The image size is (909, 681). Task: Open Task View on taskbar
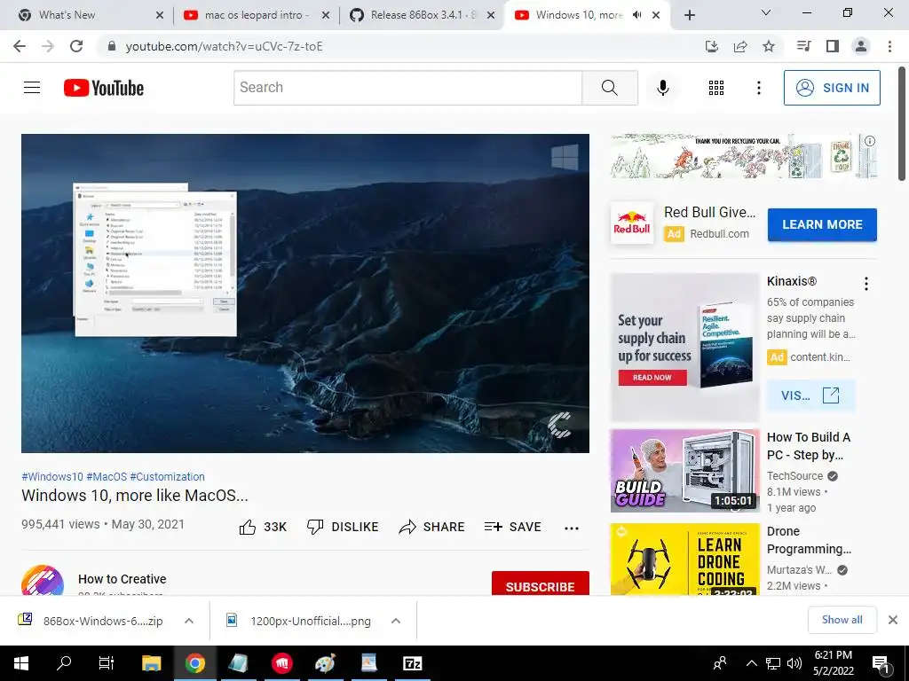coord(107,663)
